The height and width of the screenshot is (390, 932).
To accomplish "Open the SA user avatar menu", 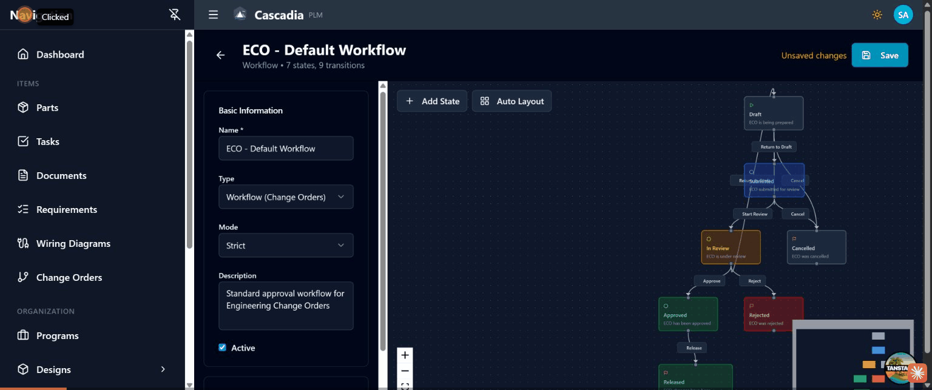I will coord(903,15).
